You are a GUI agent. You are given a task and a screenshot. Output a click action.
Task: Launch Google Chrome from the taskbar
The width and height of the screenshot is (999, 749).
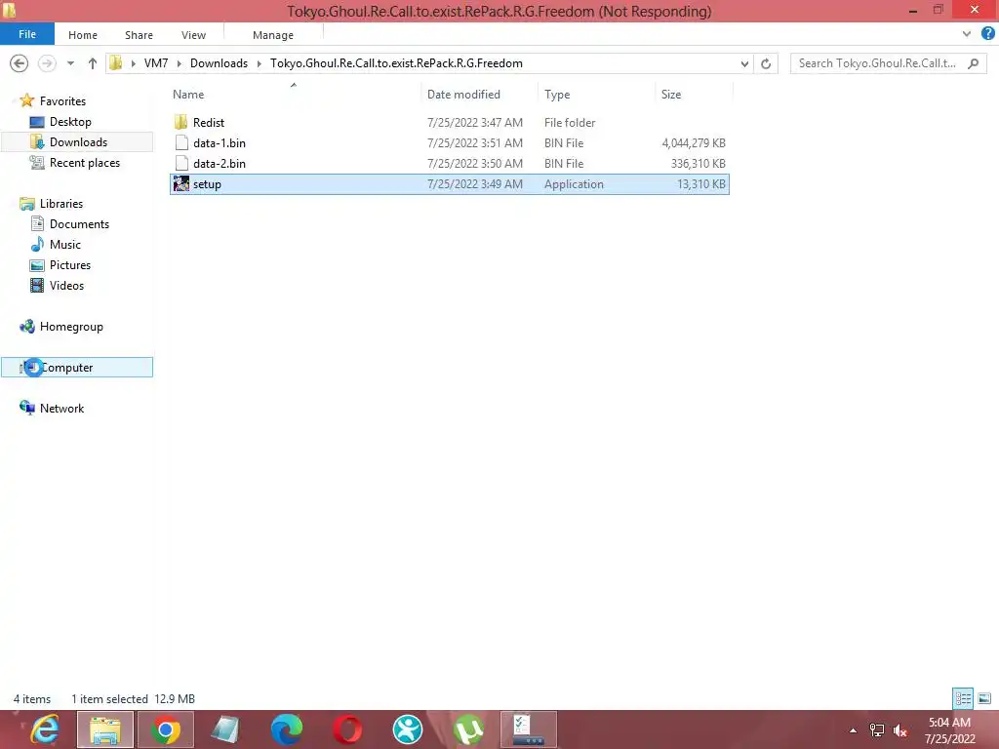pyautogui.click(x=166, y=729)
